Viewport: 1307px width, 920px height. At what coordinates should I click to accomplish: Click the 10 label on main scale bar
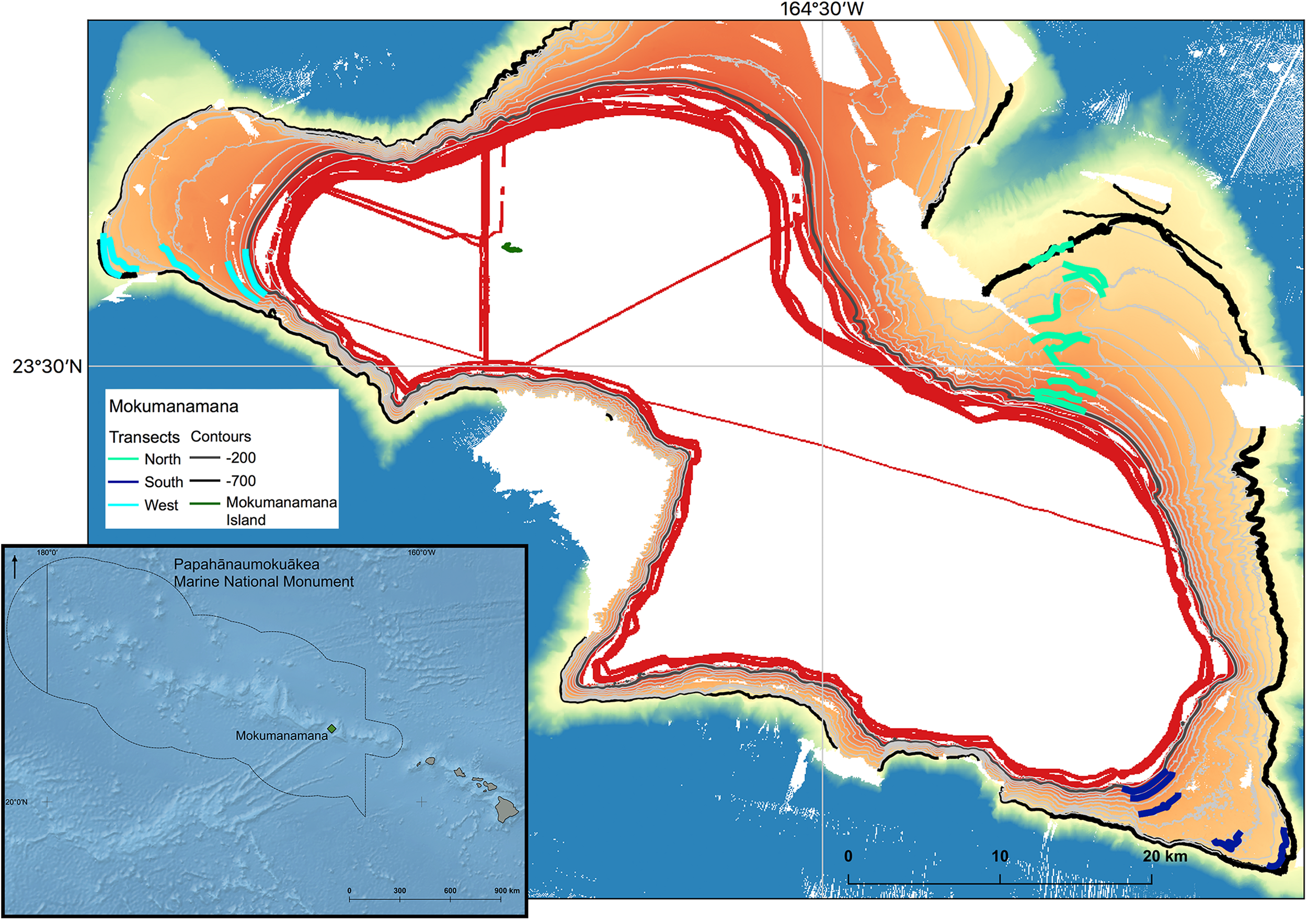click(x=1000, y=856)
